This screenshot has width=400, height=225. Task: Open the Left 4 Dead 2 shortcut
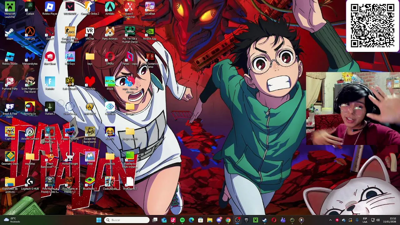[70, 84]
